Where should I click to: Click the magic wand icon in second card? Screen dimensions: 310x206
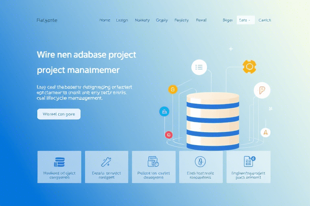pos(107,162)
